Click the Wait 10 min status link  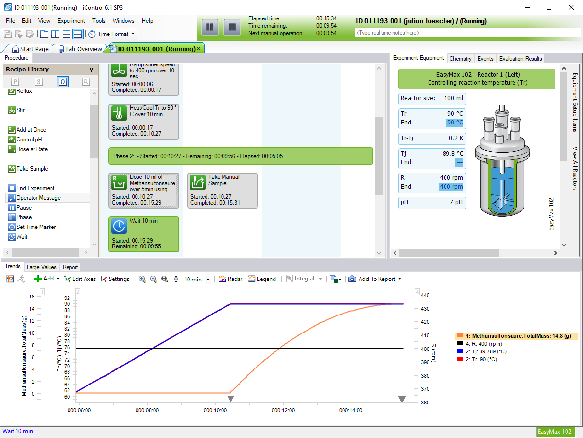tap(17, 431)
